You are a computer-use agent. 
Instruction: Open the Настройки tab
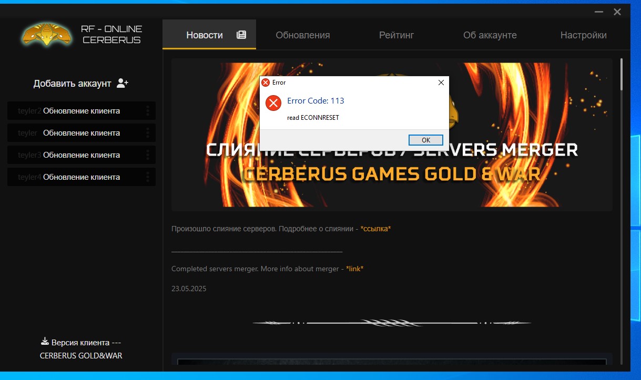point(583,35)
